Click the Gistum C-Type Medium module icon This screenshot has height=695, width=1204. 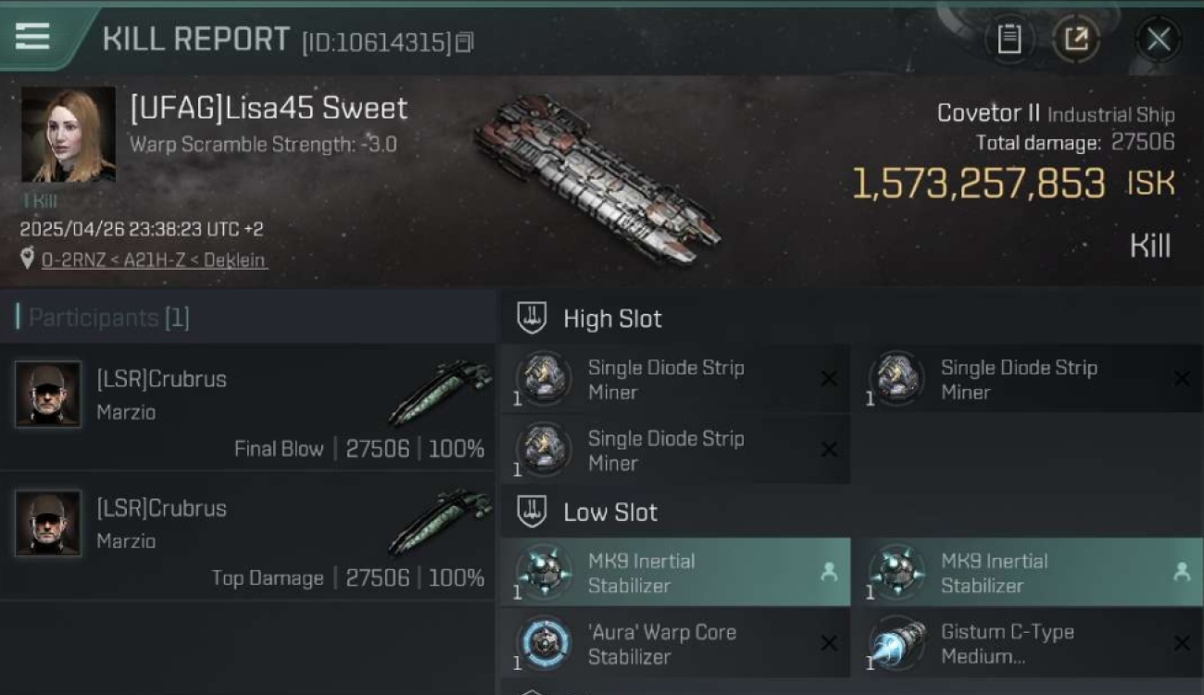coord(897,643)
